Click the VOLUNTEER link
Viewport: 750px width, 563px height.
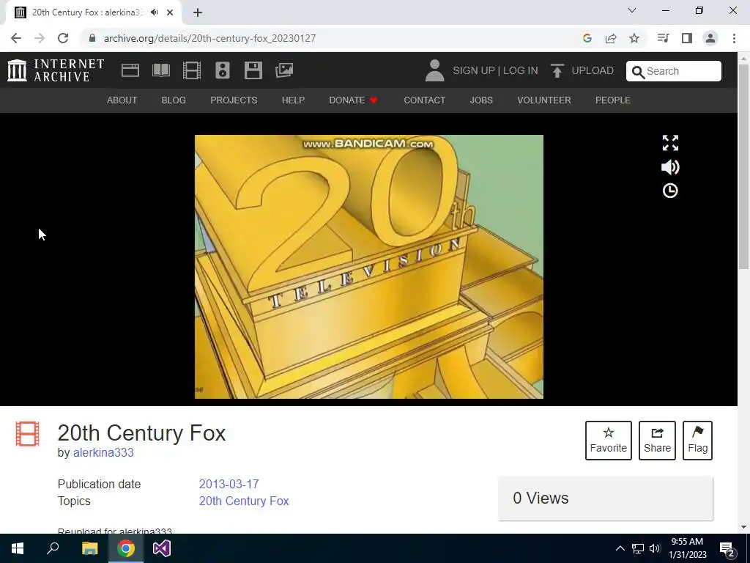pos(544,100)
